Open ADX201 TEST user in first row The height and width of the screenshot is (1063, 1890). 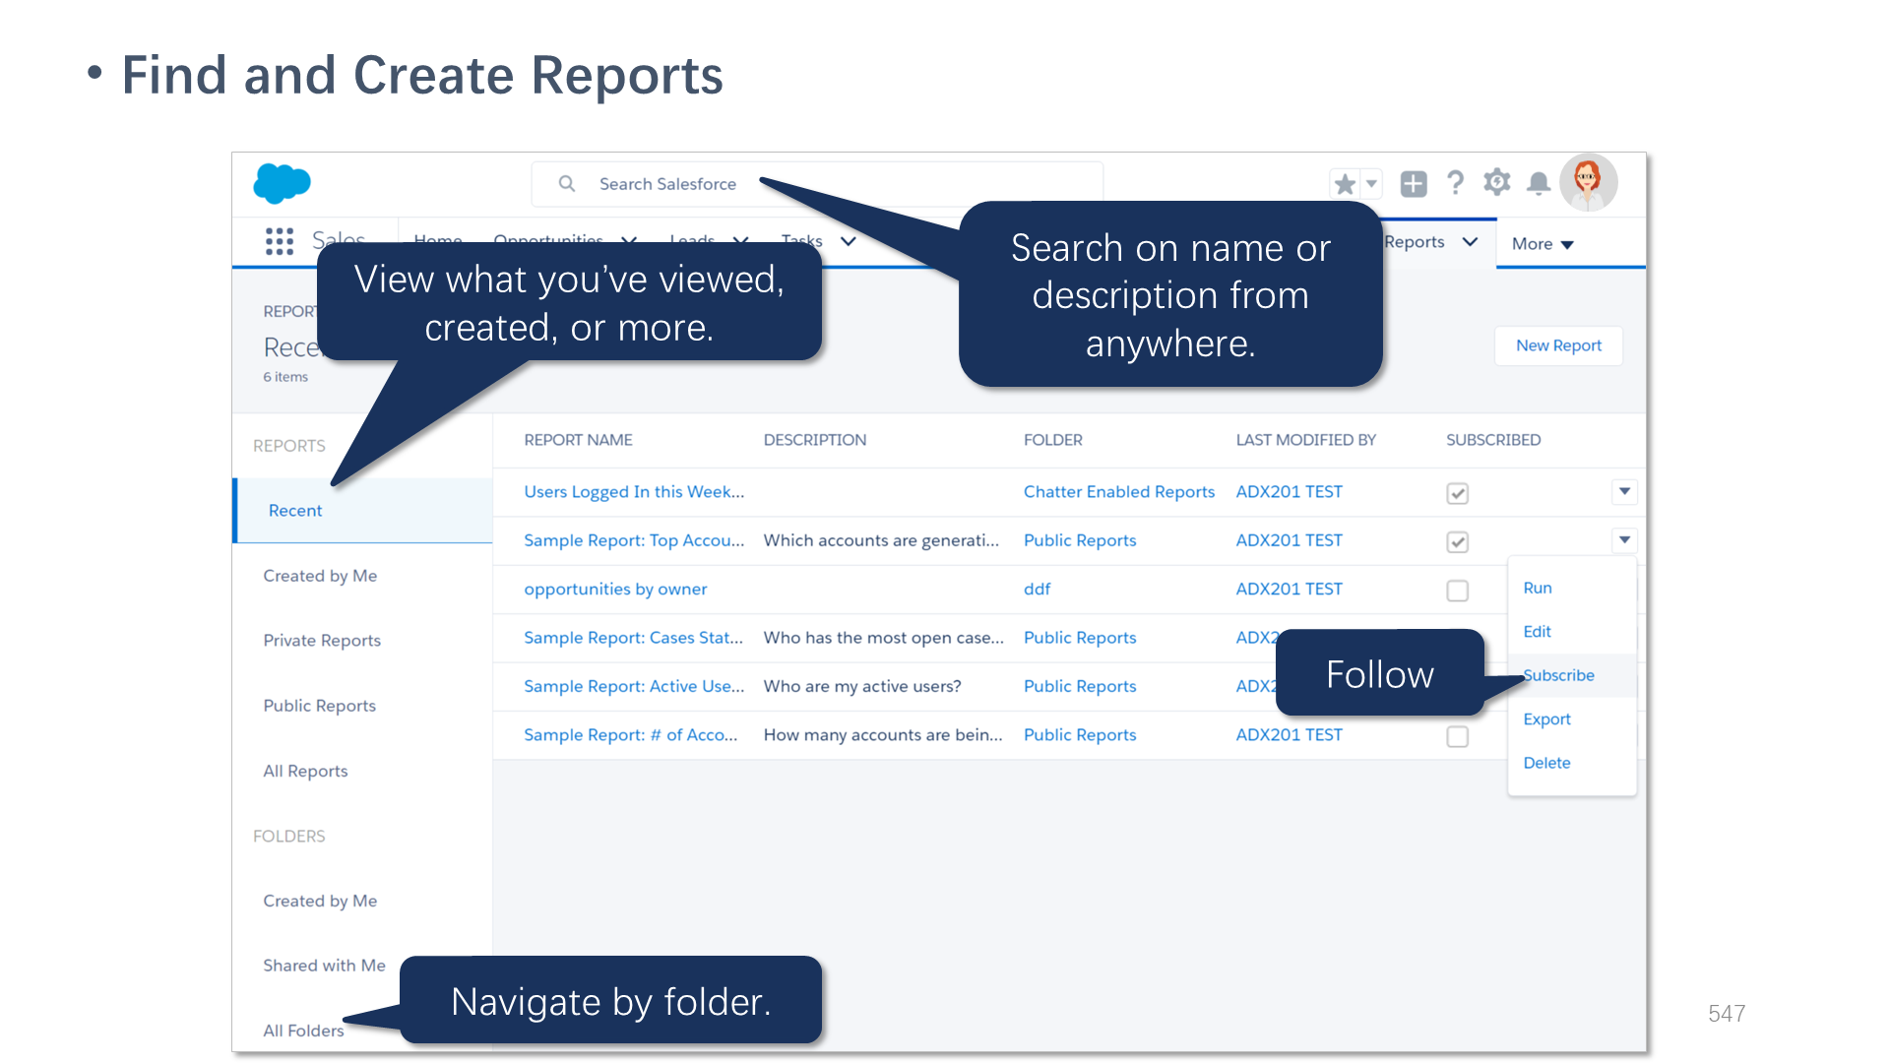pos(1290,492)
